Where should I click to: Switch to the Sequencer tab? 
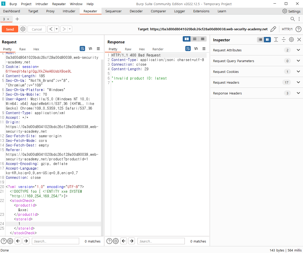[x=113, y=11]
